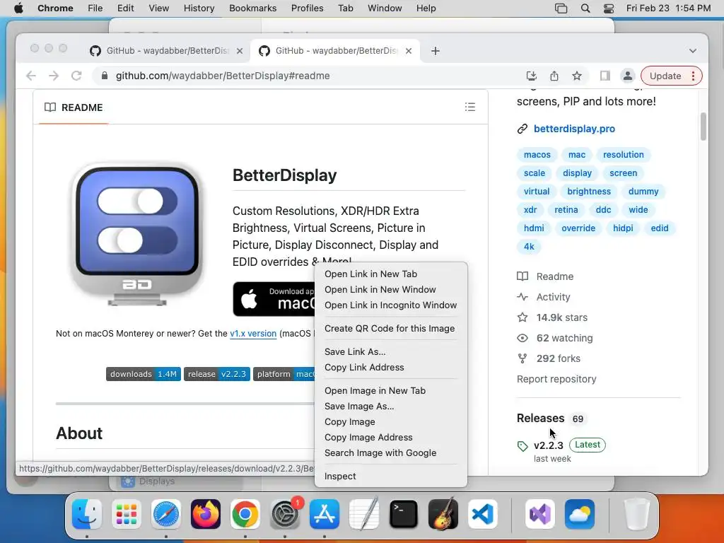Choose Open Link in Incognito Window
This screenshot has height=543, width=724.
(x=390, y=305)
